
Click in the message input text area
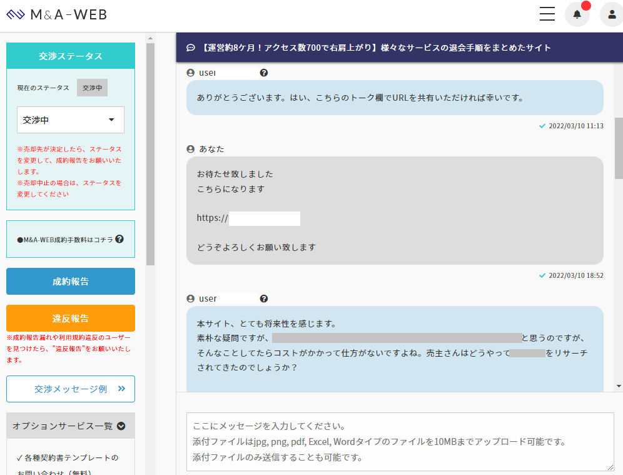pos(400,441)
